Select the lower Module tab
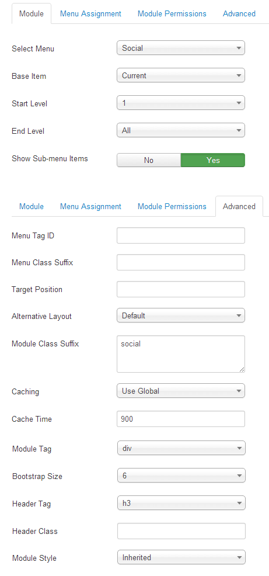The image size is (269, 576). tap(32, 206)
